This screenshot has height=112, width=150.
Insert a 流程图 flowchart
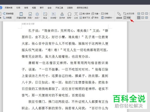click(x=7, y=18)
